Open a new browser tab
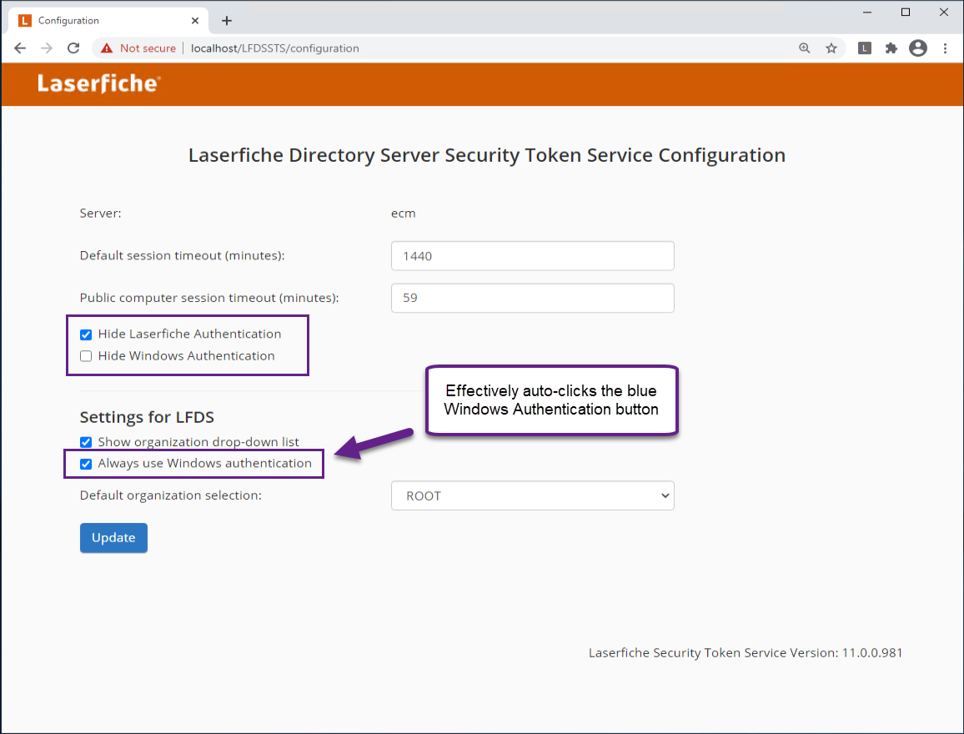 pos(226,21)
